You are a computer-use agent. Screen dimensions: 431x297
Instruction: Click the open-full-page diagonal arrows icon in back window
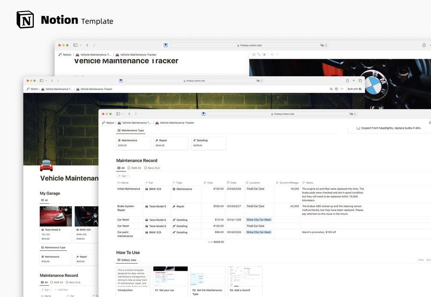(x=259, y=54)
